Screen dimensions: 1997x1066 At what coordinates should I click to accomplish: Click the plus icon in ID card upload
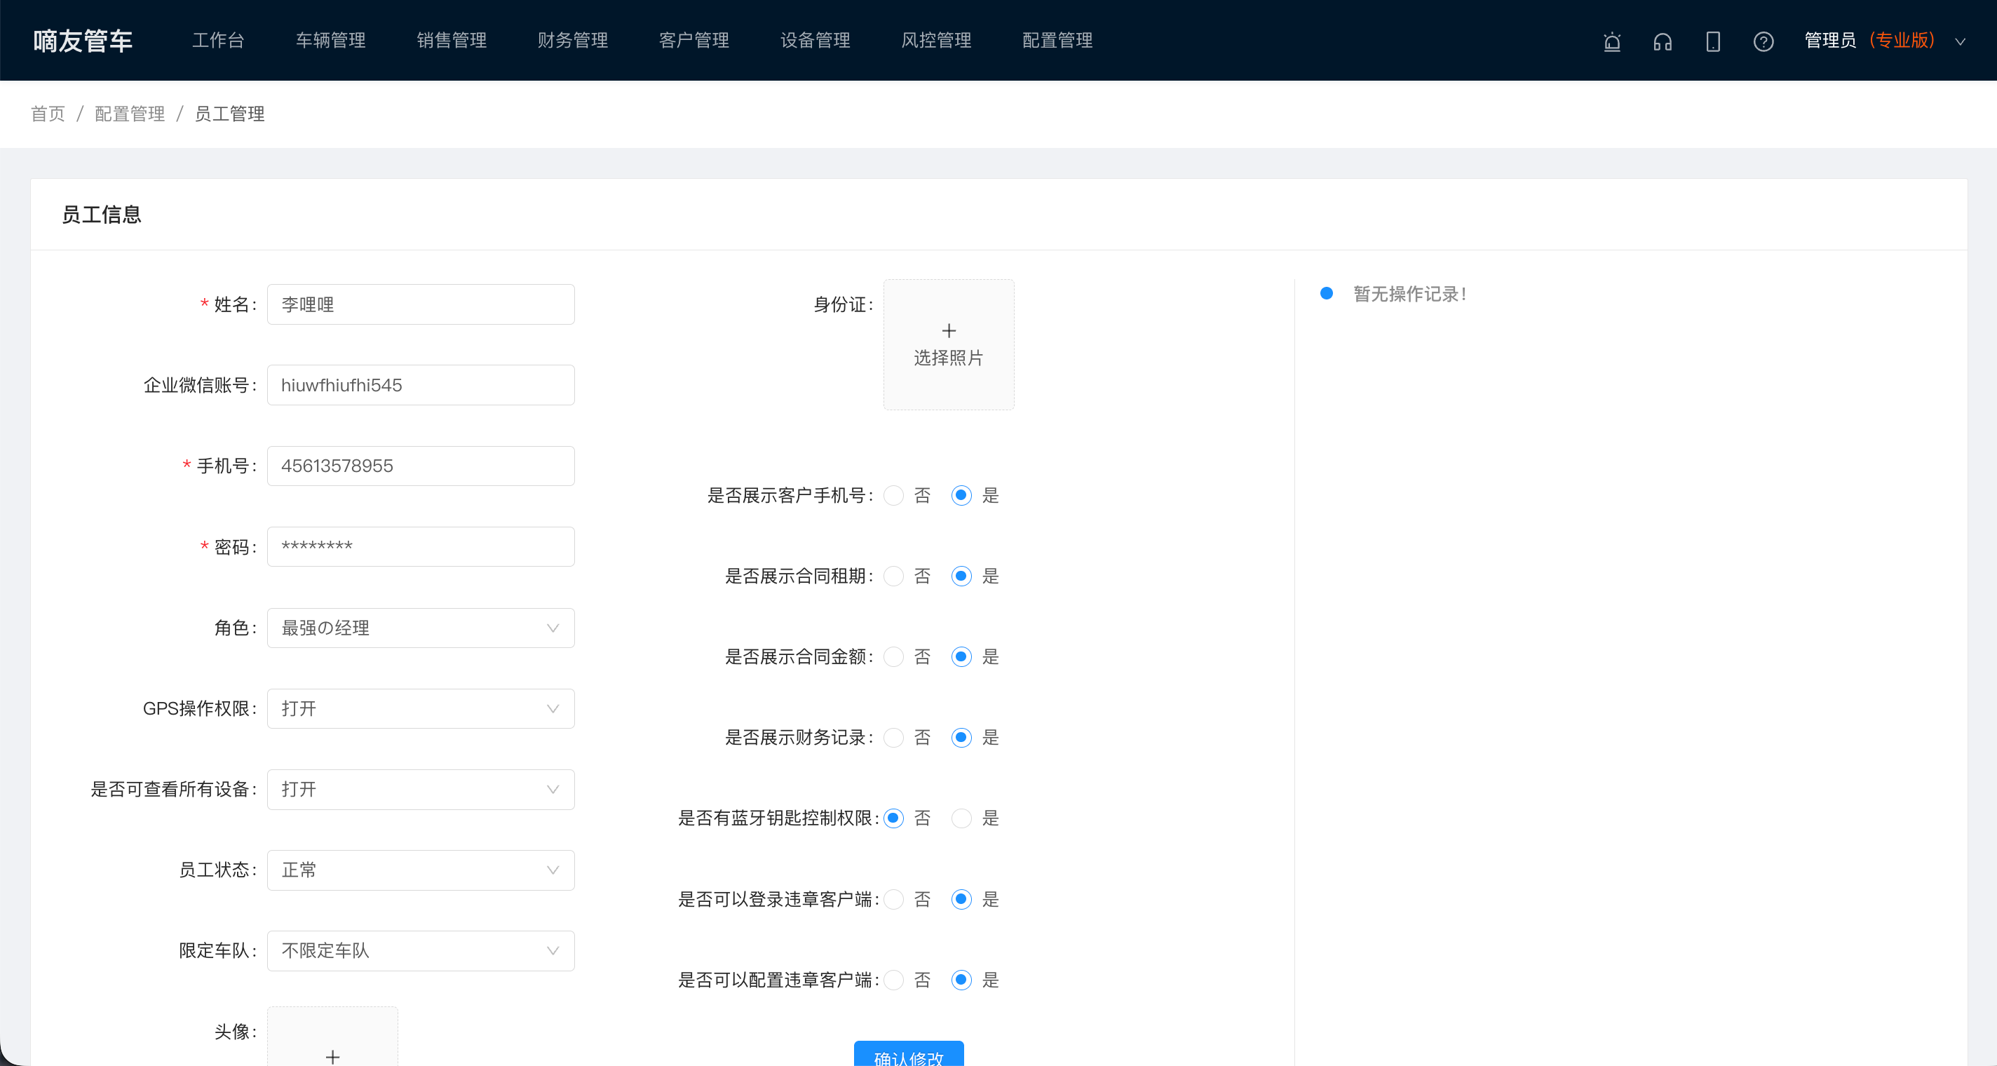click(948, 331)
